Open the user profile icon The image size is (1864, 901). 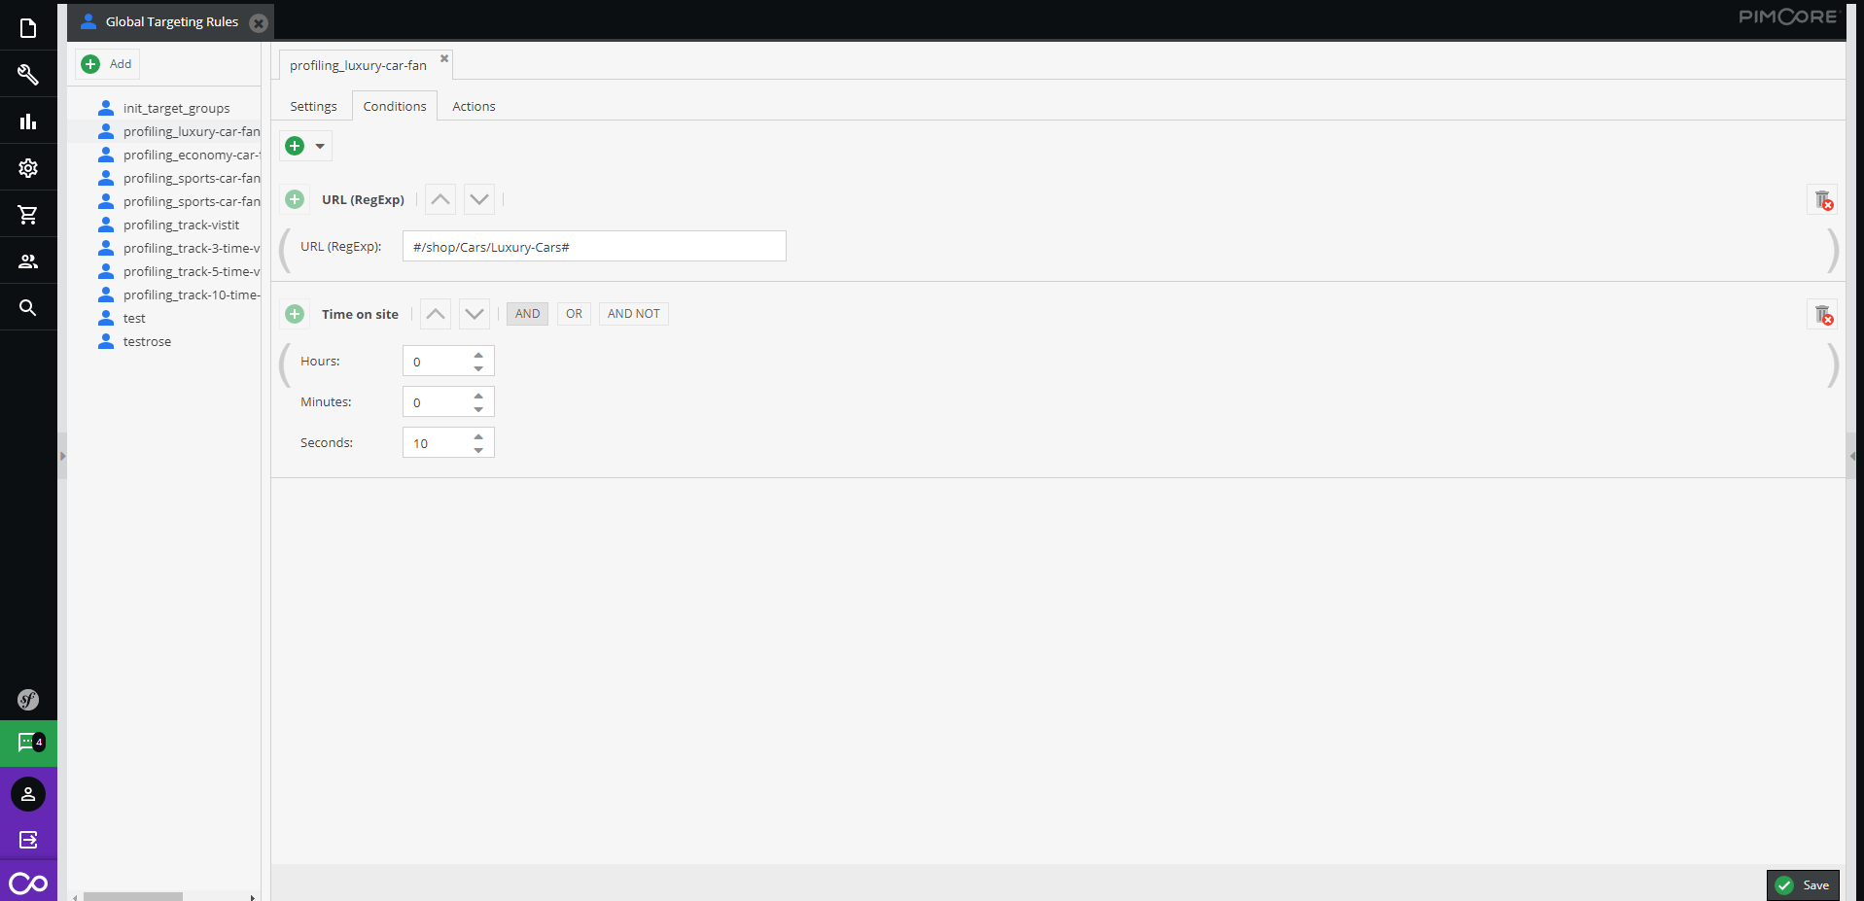pos(28,794)
